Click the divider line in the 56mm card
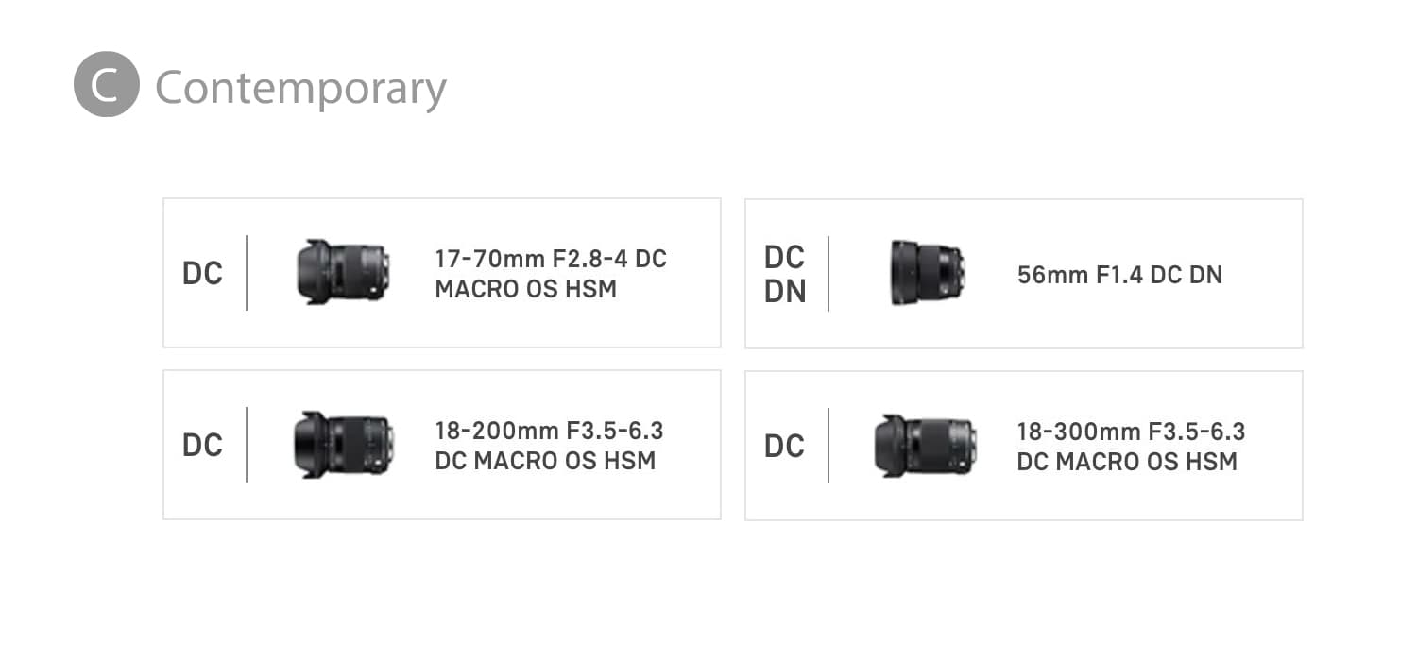 pyautogui.click(x=828, y=274)
